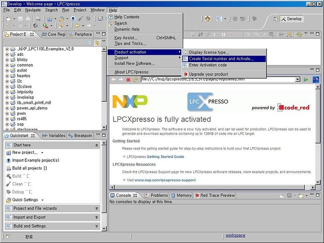Click the browser refresh icon
Screen dimensions: 324x243
(135, 80)
